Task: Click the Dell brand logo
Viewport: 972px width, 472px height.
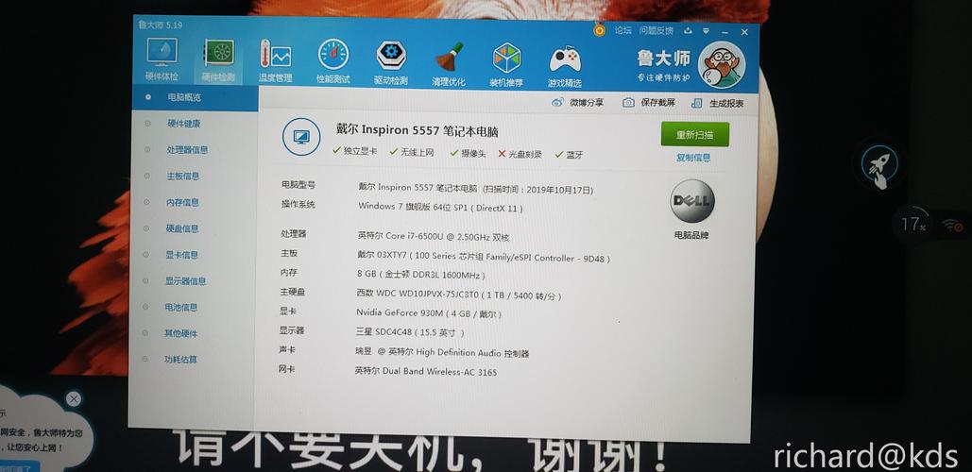Action: pyautogui.click(x=691, y=201)
